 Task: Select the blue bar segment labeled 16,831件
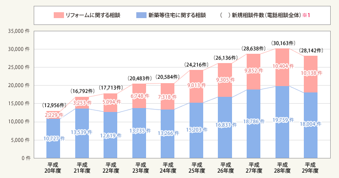pos(225,128)
